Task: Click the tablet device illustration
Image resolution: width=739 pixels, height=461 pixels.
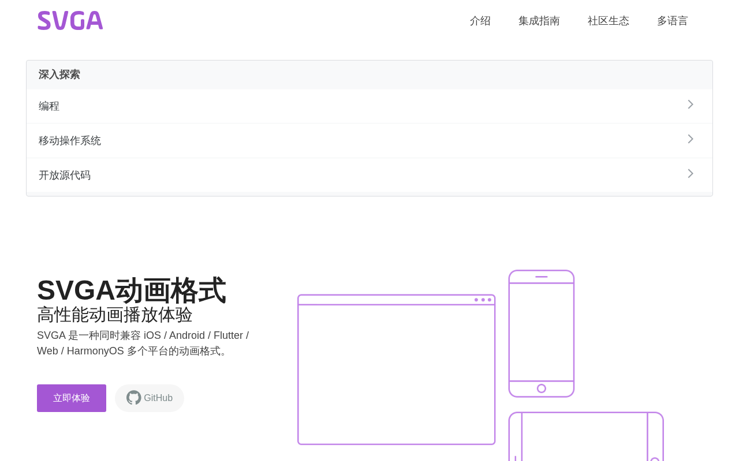Action: [x=586, y=437]
